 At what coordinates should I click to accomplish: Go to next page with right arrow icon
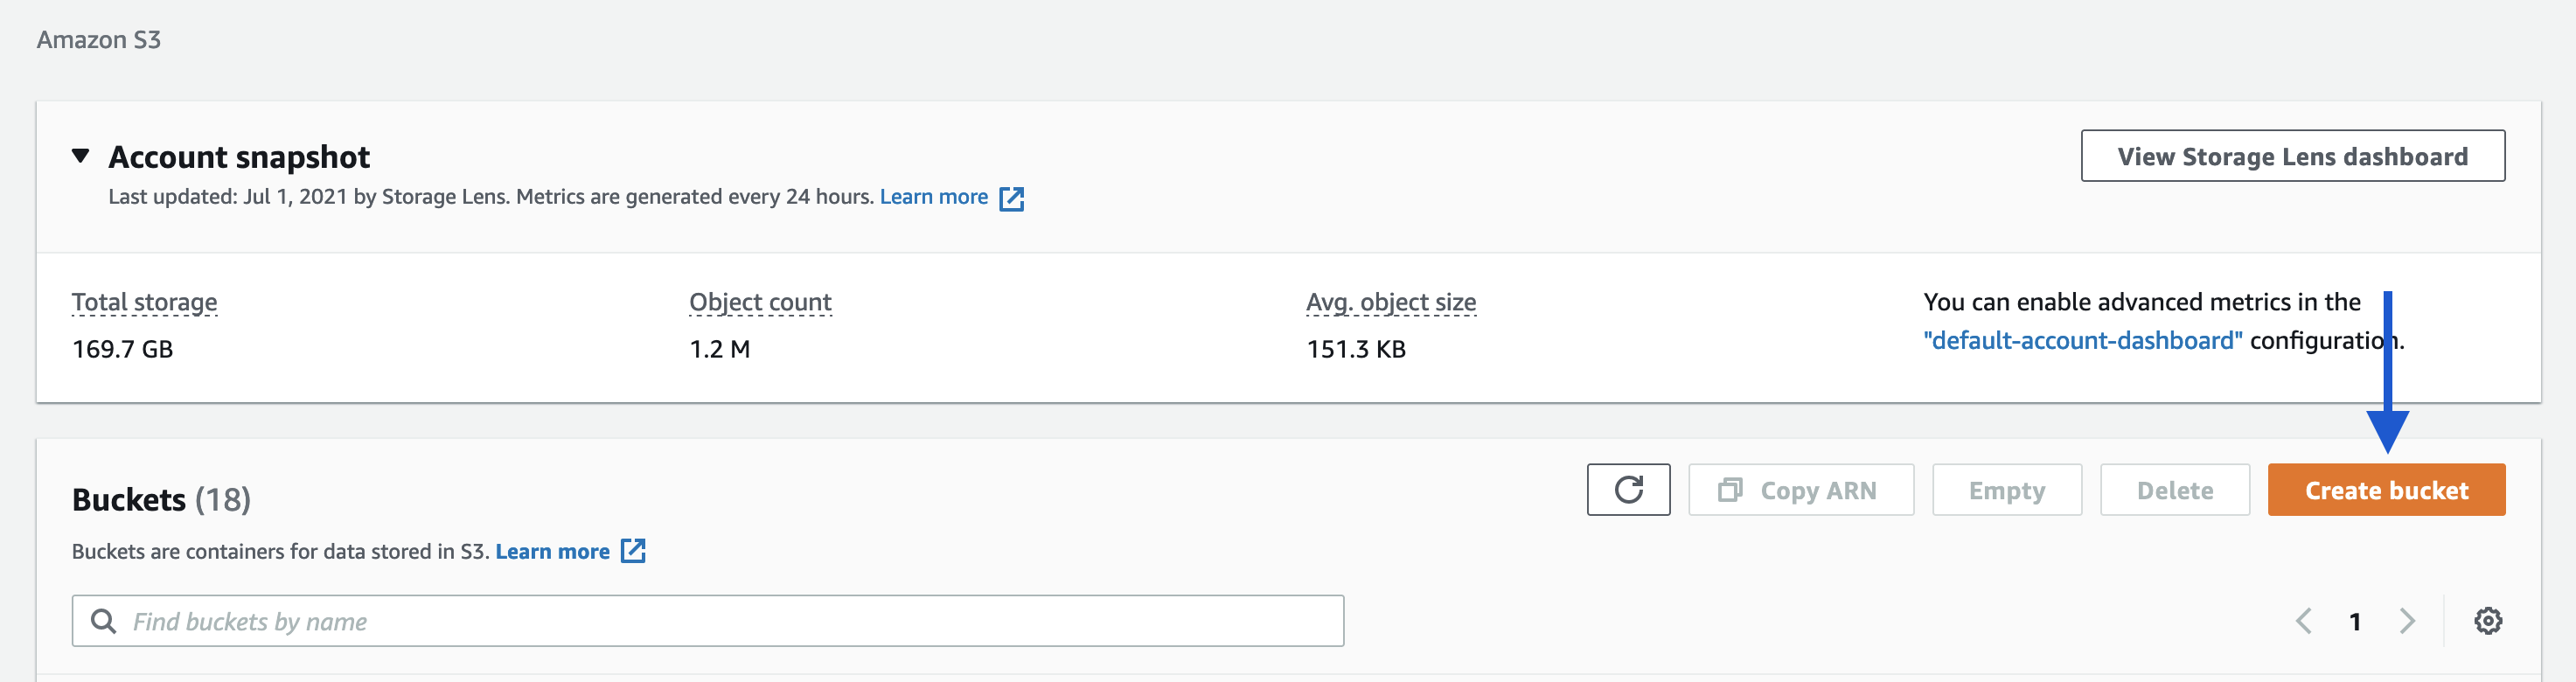point(2406,620)
